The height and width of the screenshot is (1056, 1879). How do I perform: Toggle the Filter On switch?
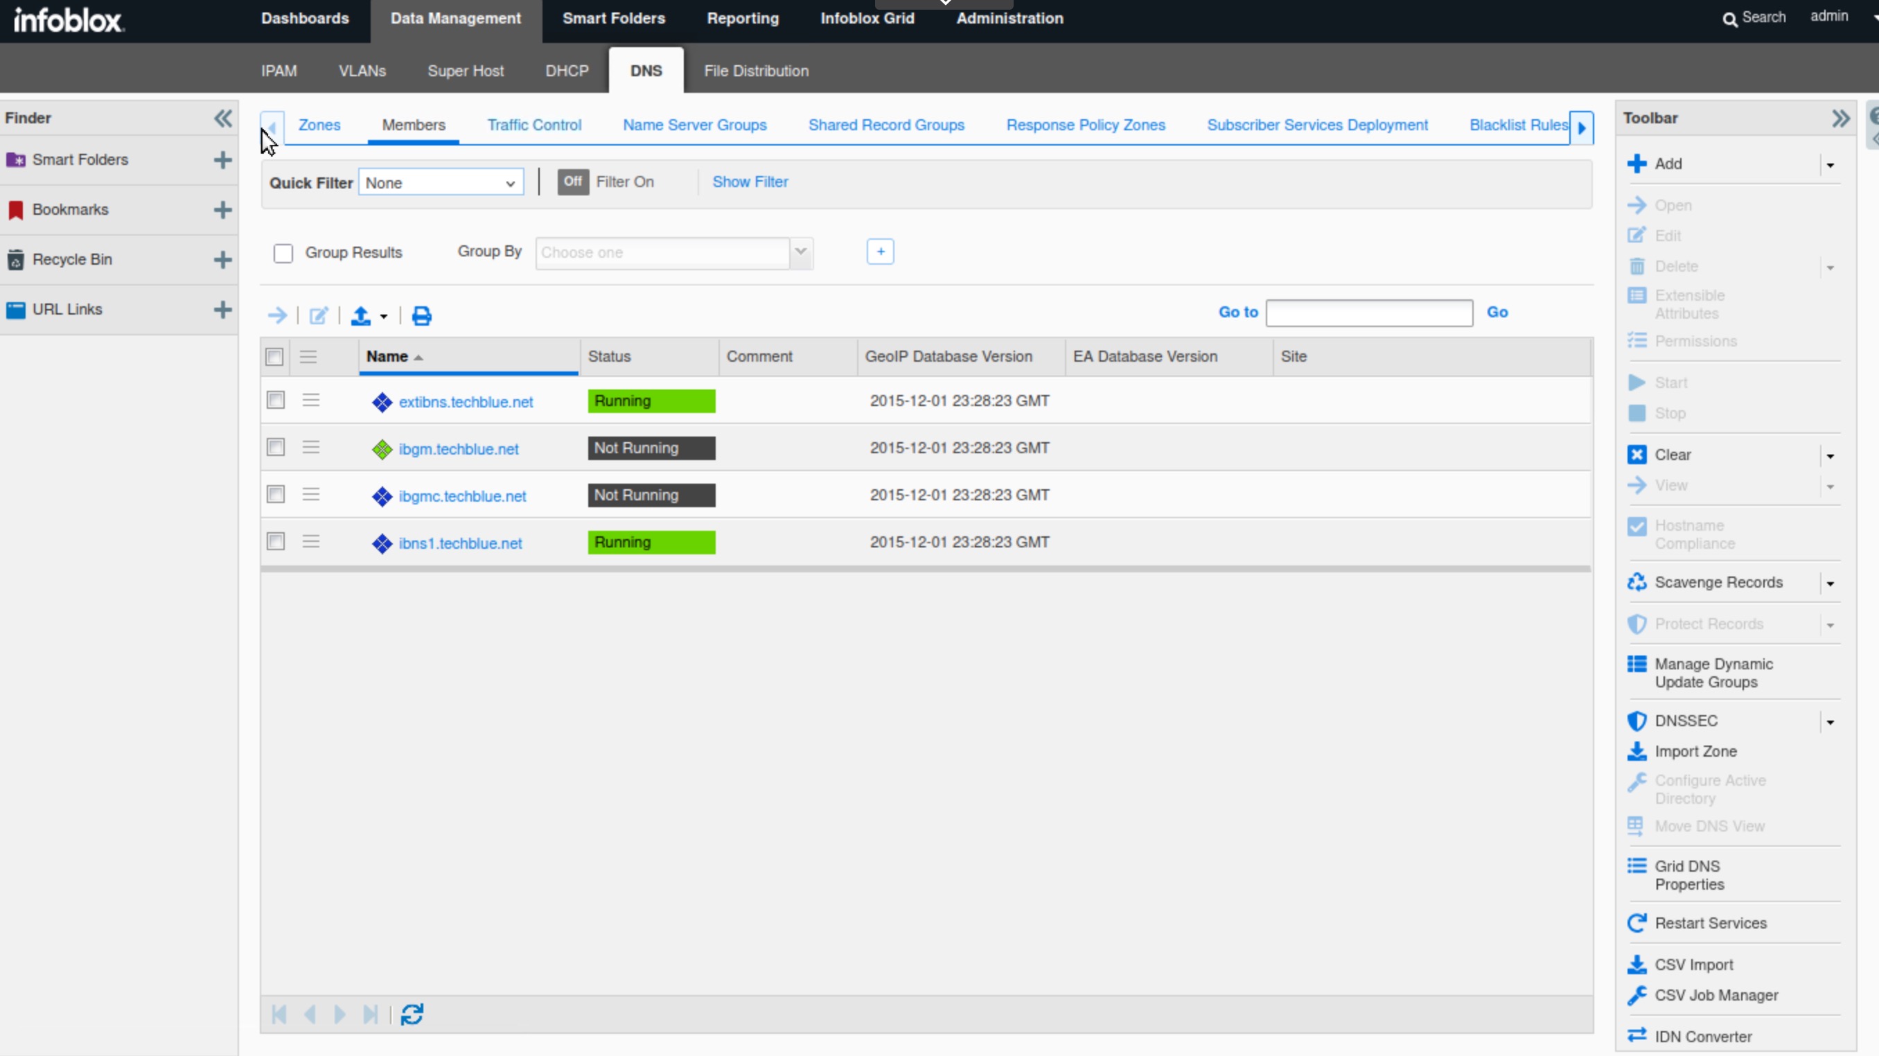pyautogui.click(x=572, y=182)
